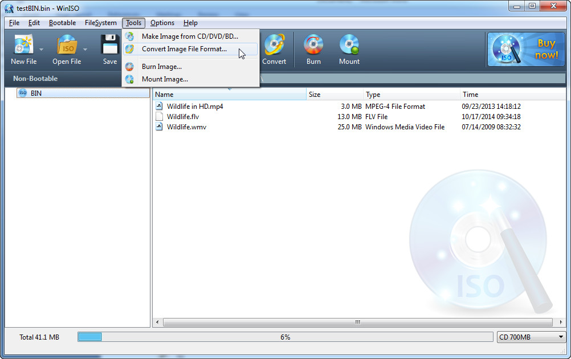
Task: Select the Wildlife in HD.mp4 file
Action: (x=195, y=107)
